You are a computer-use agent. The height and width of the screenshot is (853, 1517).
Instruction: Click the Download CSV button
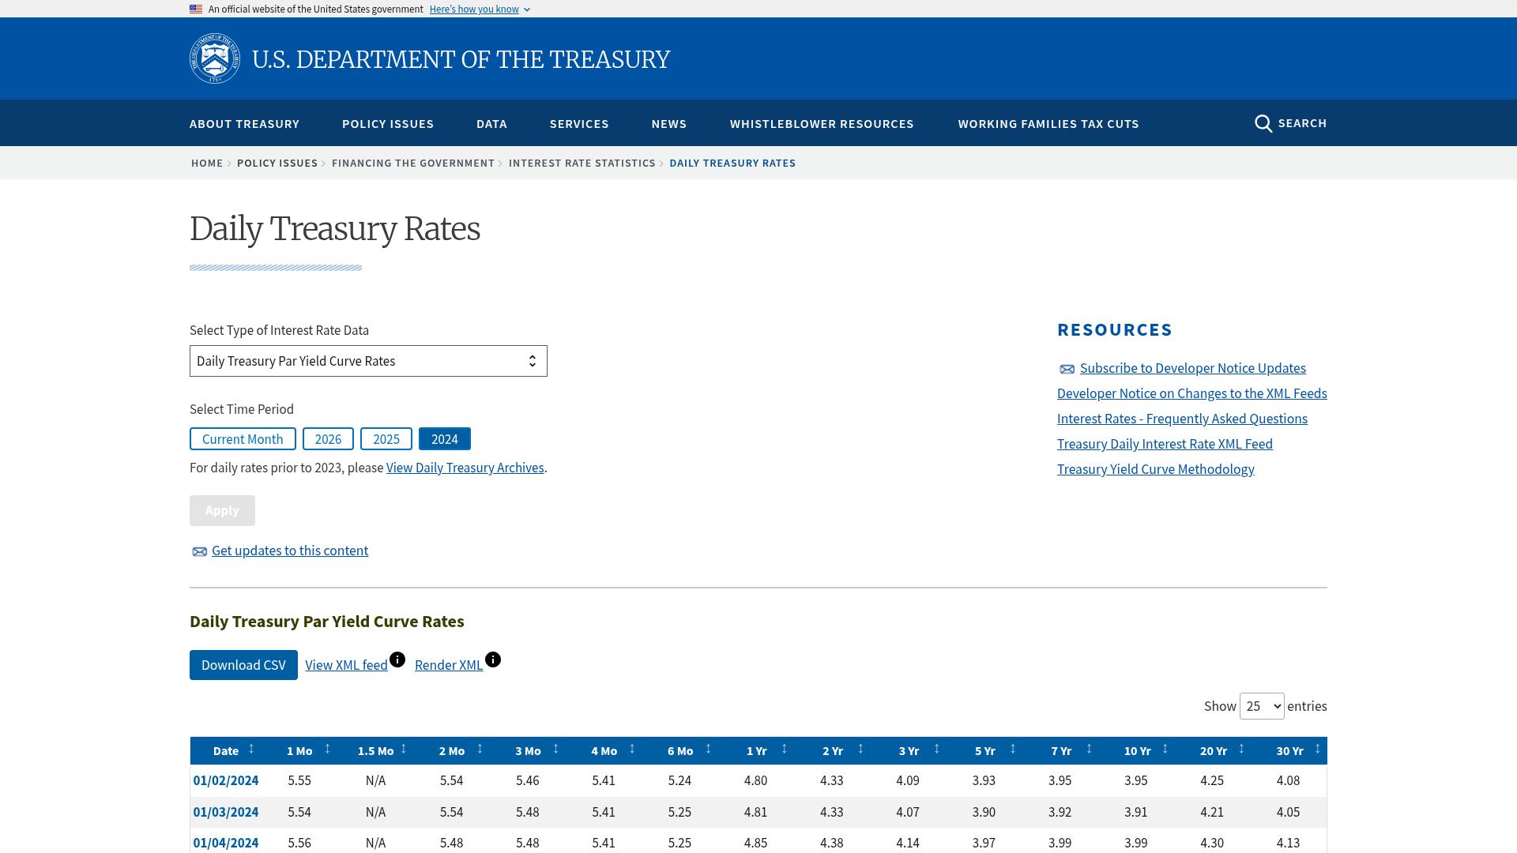[243, 665]
